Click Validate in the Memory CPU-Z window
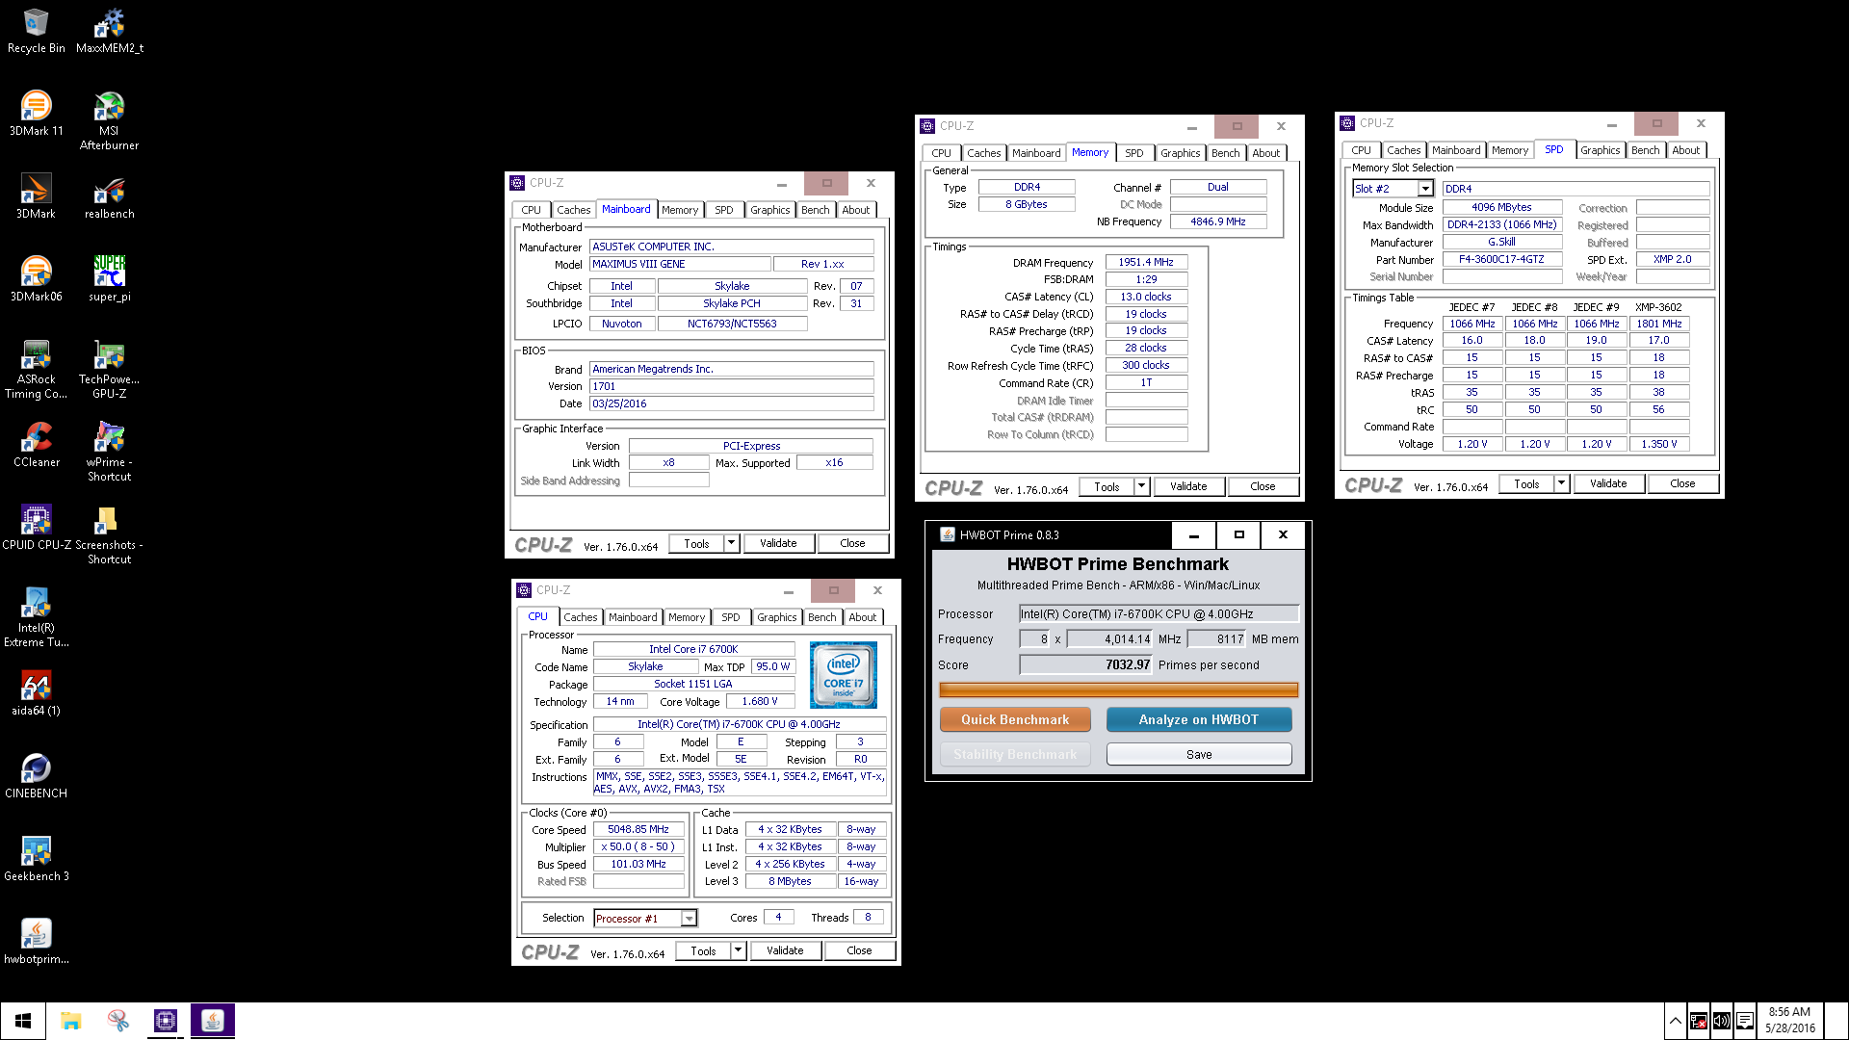This screenshot has height=1040, width=1849. pos(1188,486)
